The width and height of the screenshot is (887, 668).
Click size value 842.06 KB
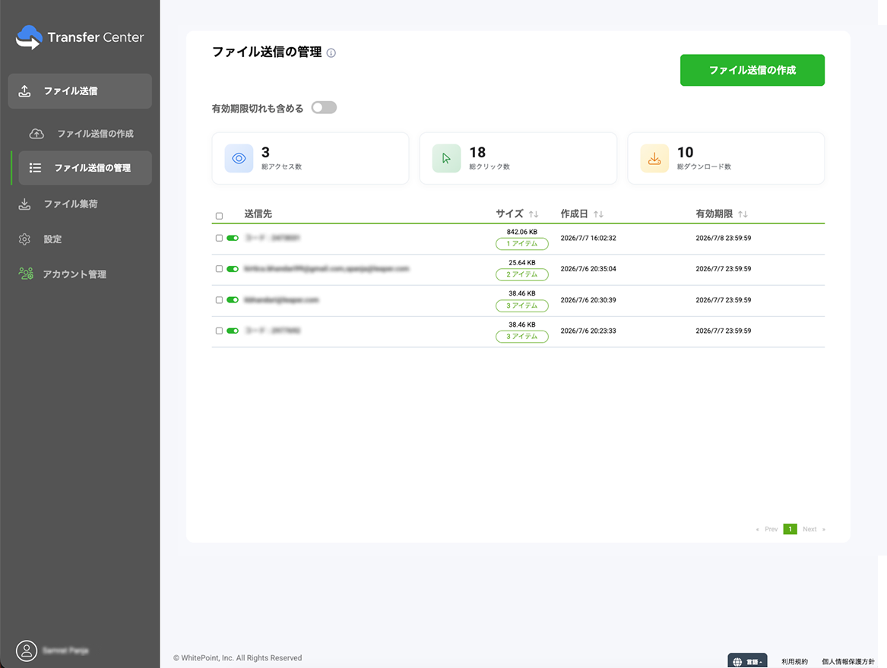tap(522, 232)
